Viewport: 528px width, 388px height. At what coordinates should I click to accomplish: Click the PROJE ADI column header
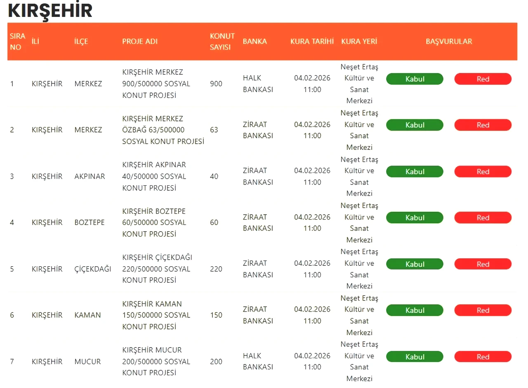click(x=140, y=41)
